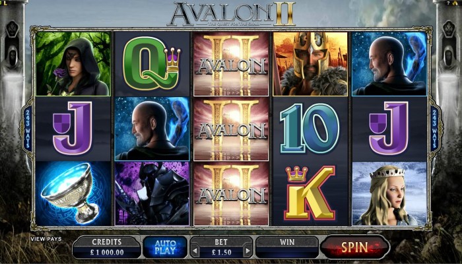Viewport: 462px width, 264px height.
Task: Click the golden K king symbol
Action: pyautogui.click(x=310, y=193)
